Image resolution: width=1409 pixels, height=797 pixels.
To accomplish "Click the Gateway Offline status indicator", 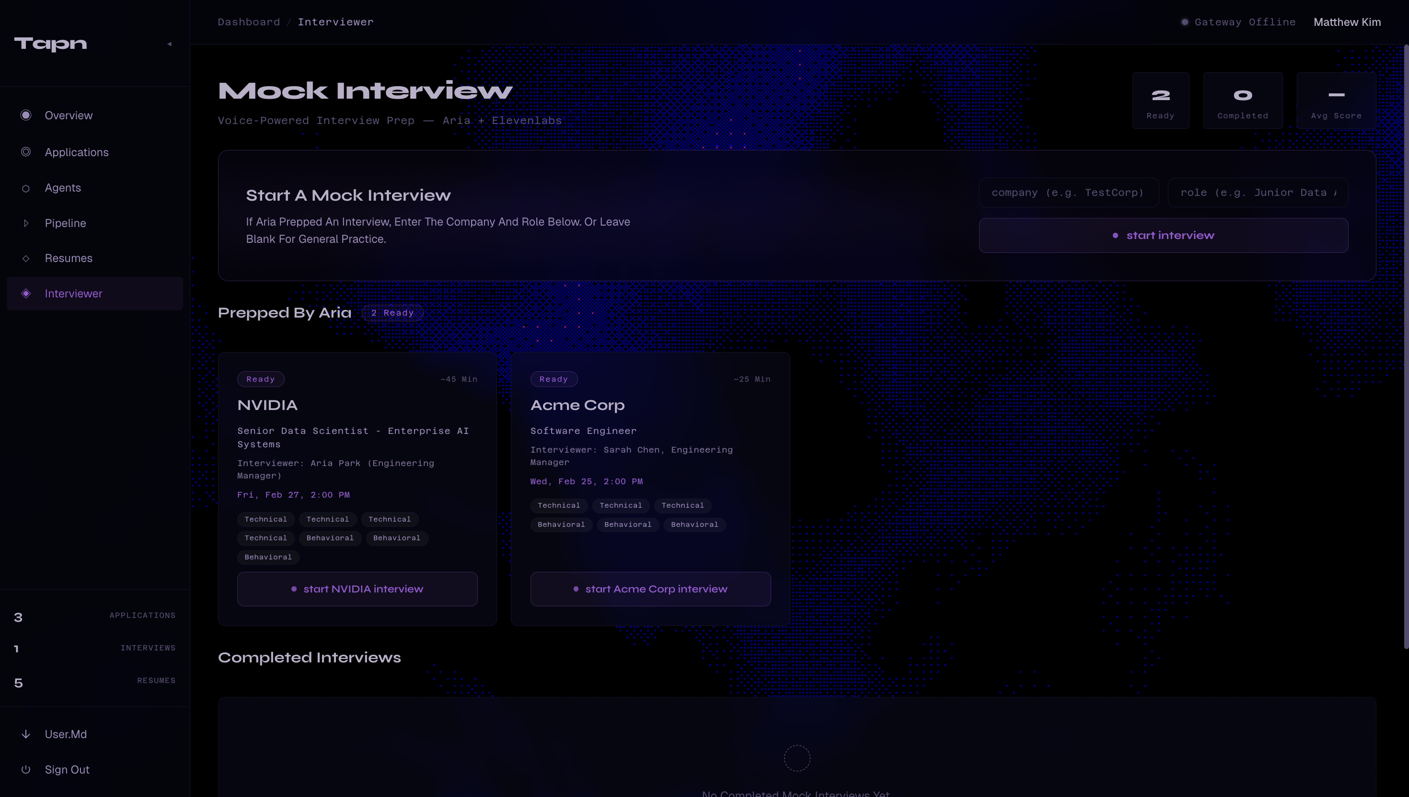I will 1238,22.
